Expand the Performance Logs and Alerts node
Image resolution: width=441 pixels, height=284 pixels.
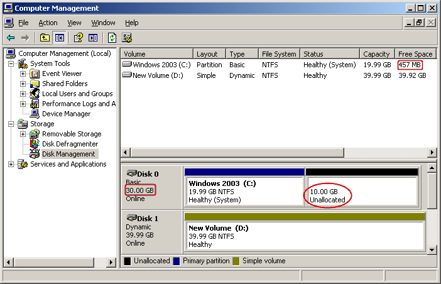tap(23, 104)
